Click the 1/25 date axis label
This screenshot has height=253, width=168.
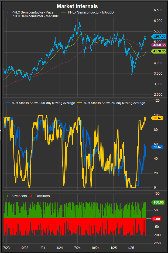pyautogui.click(x=114, y=248)
